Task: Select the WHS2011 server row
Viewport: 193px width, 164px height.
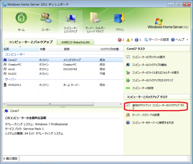Action: tap(63, 85)
